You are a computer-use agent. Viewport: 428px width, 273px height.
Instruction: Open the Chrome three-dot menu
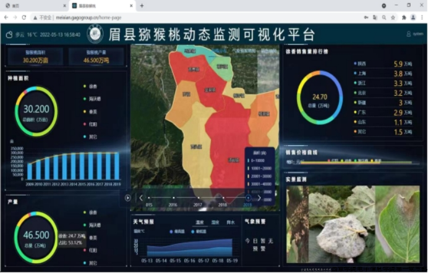[422, 17]
